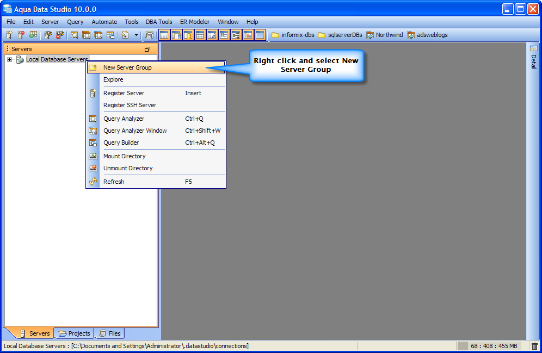Click the script editor pencil-and-page toolbar icon
The height and width of the screenshot is (353, 542).
tap(125, 35)
